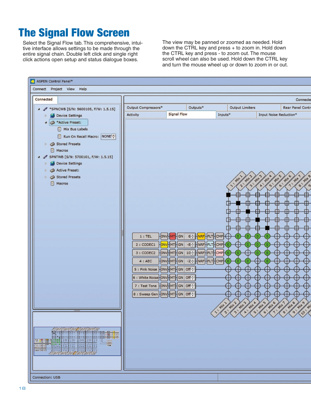Switch to the Activity tab
Image resolution: width=311 pixels, height=402 pixels.
coord(145,115)
